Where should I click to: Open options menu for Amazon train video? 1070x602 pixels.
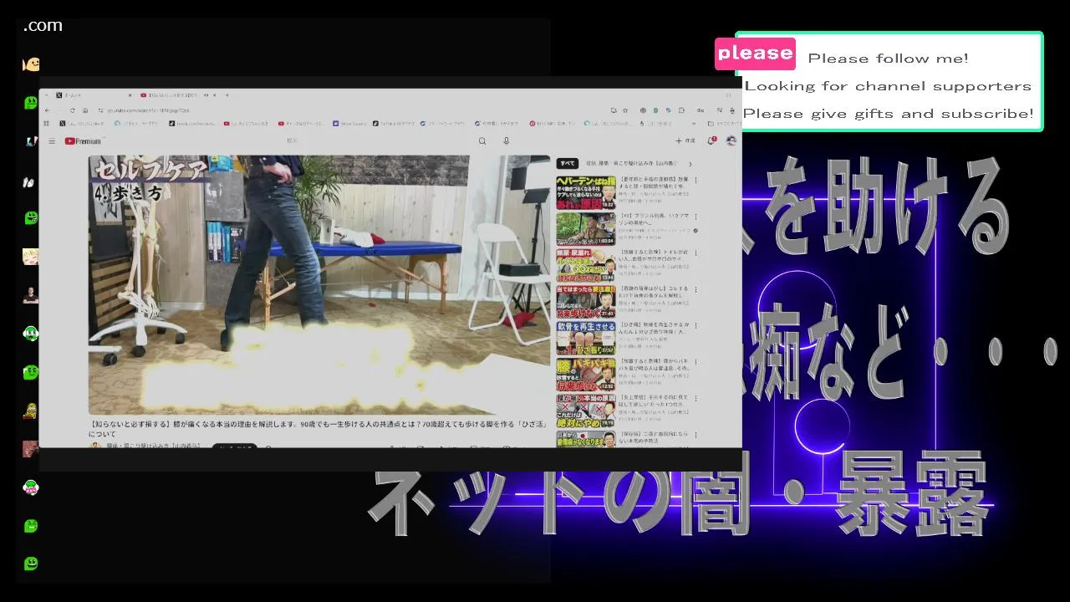point(695,217)
